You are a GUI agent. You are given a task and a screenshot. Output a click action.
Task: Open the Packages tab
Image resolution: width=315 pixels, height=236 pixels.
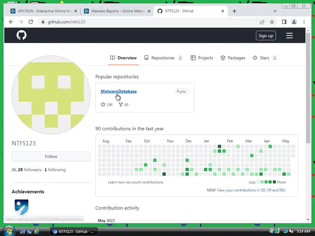[x=233, y=58]
